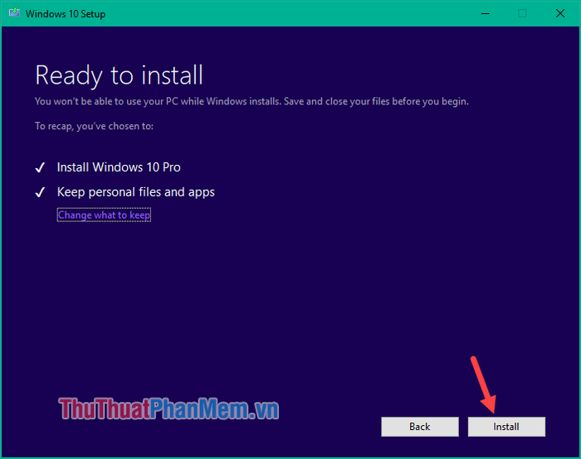Viewport: 581px width, 459px height.
Task: Click the Windows 10 Setup title text
Action: [x=66, y=14]
